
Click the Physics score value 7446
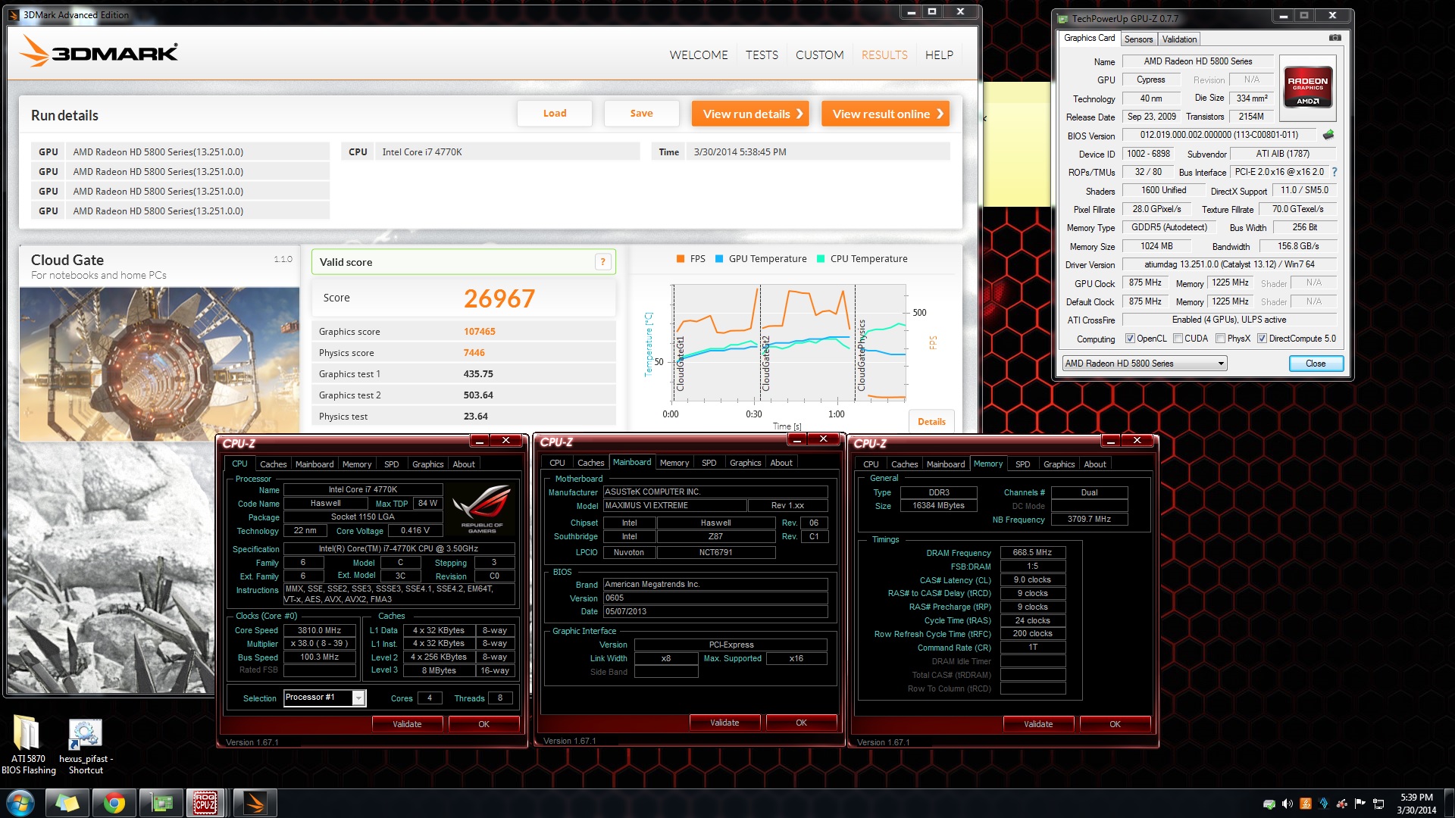point(474,353)
